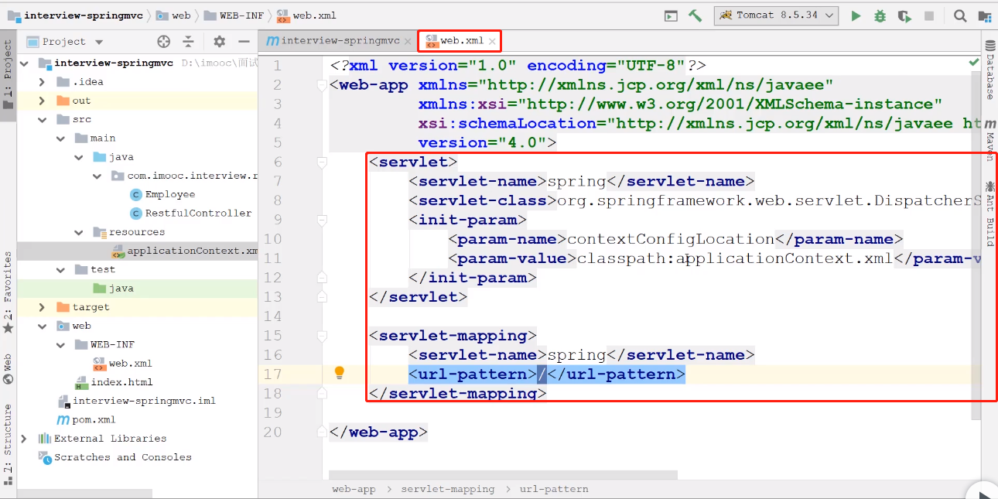
Task: Open the Database tool window tab
Action: tap(989, 76)
